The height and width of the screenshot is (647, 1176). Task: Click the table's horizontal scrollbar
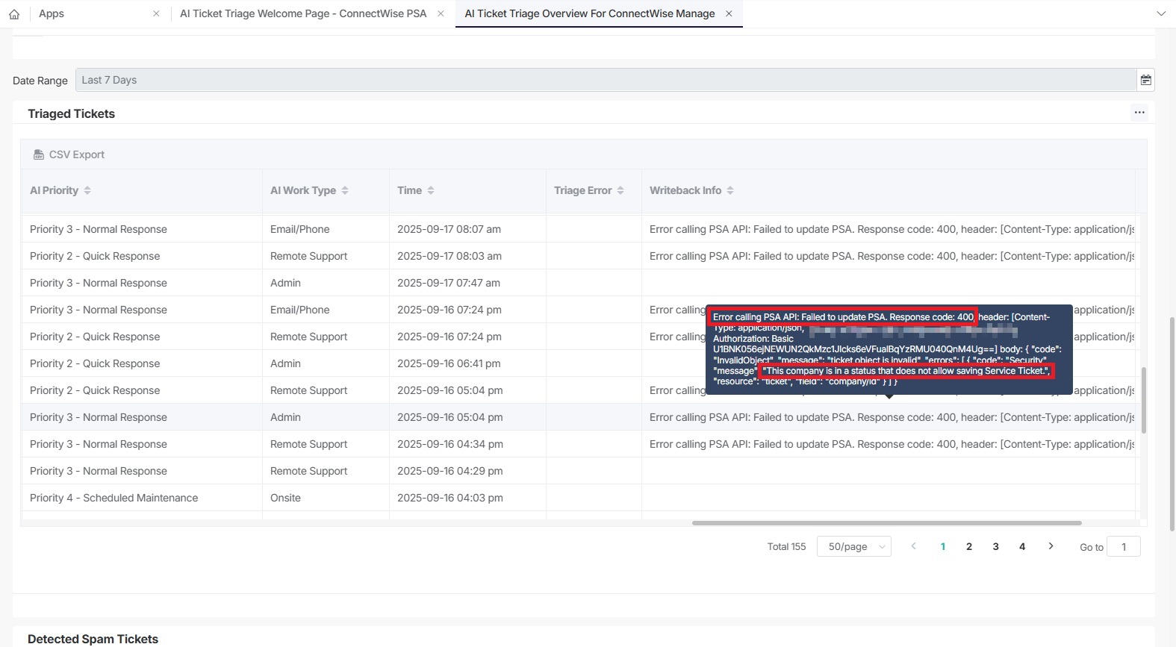coord(886,523)
